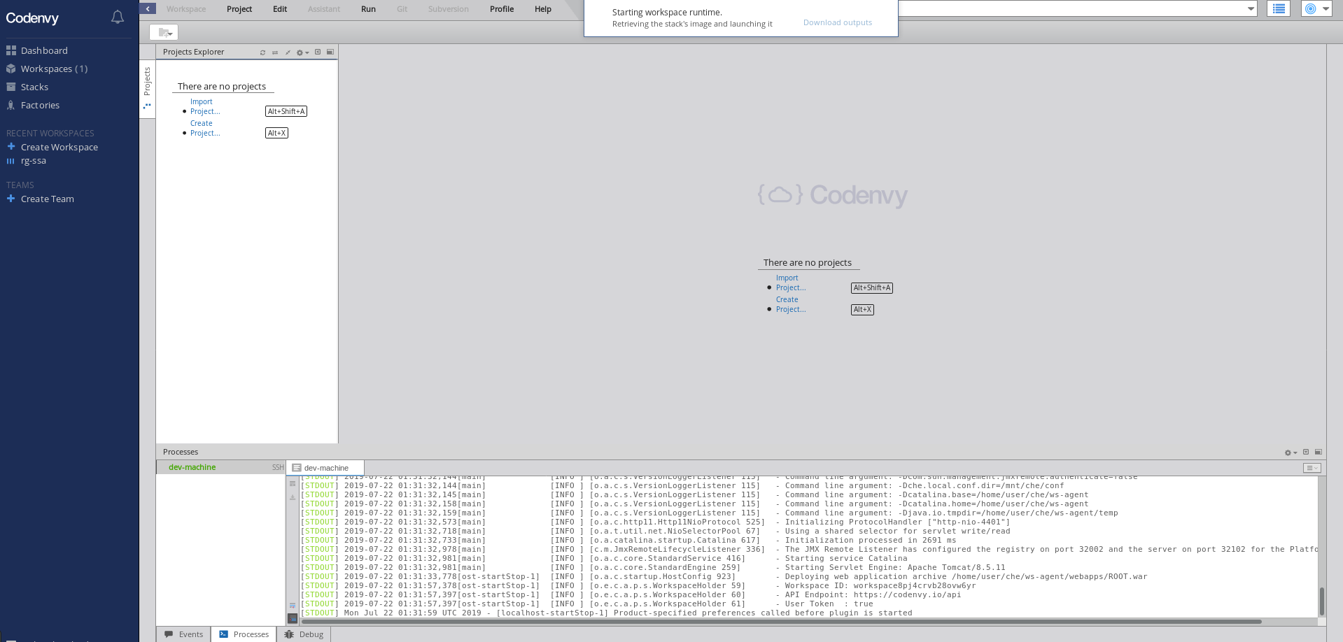Open the new resource toolbar dropdown button
The width and height of the screenshot is (1343, 642).
164,32
